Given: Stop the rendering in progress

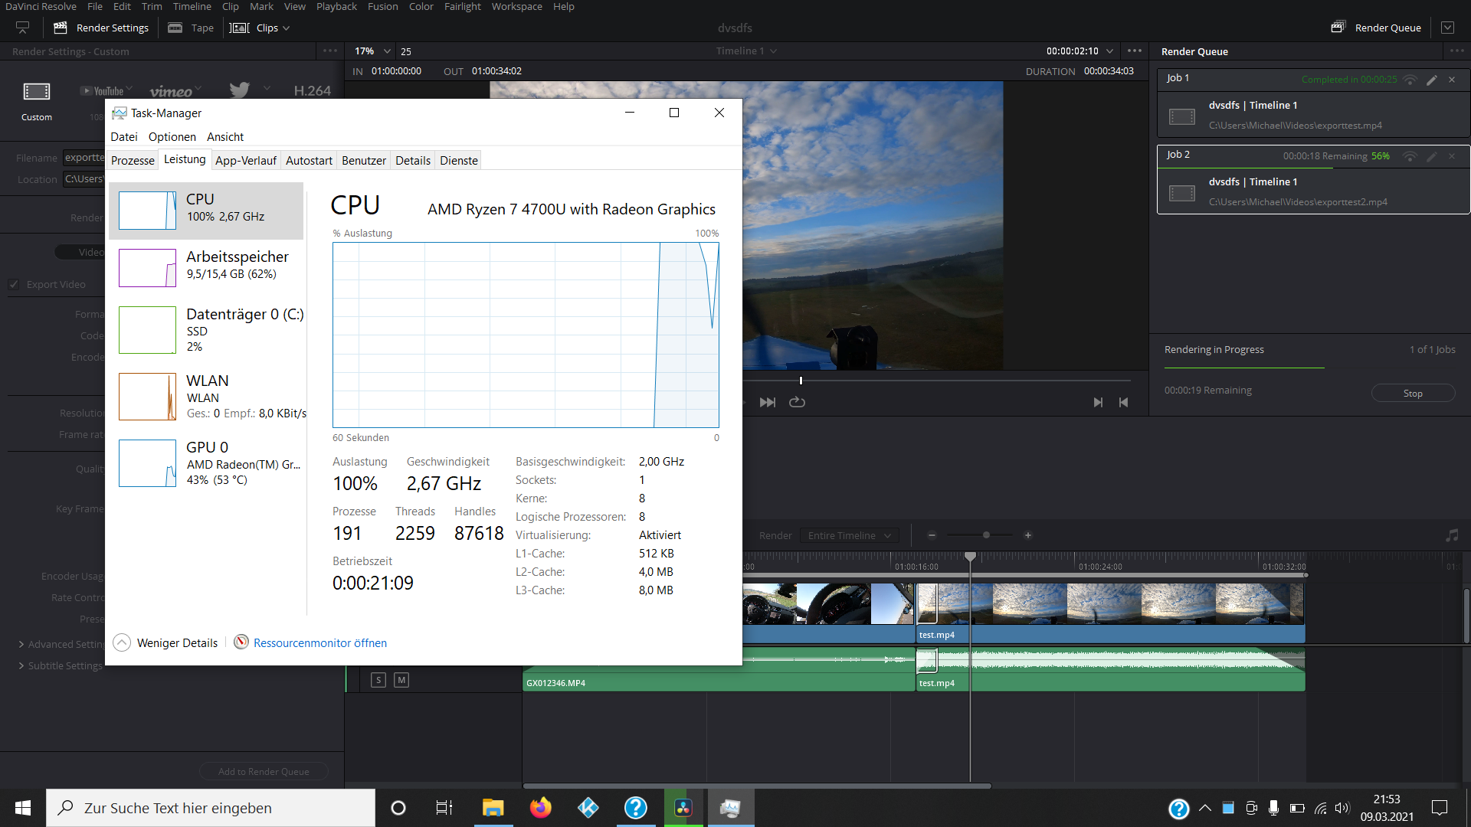Looking at the screenshot, I should point(1413,393).
